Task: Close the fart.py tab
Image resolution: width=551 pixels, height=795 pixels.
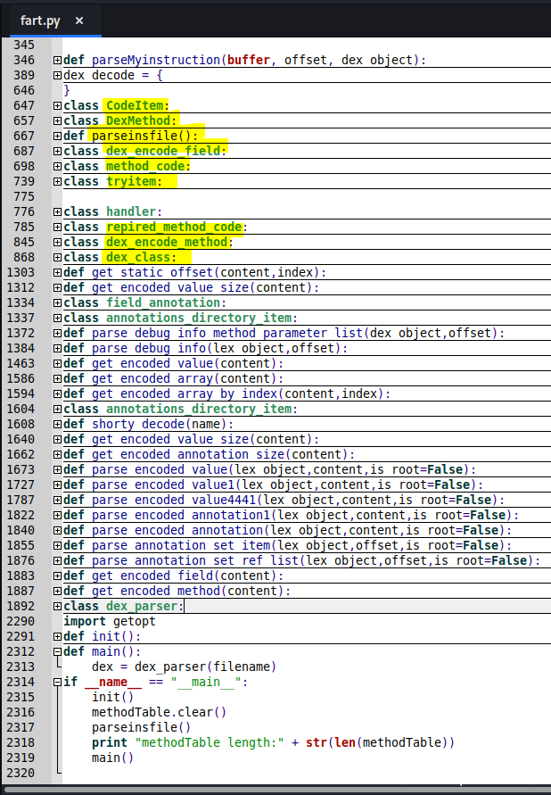Action: click(79, 21)
